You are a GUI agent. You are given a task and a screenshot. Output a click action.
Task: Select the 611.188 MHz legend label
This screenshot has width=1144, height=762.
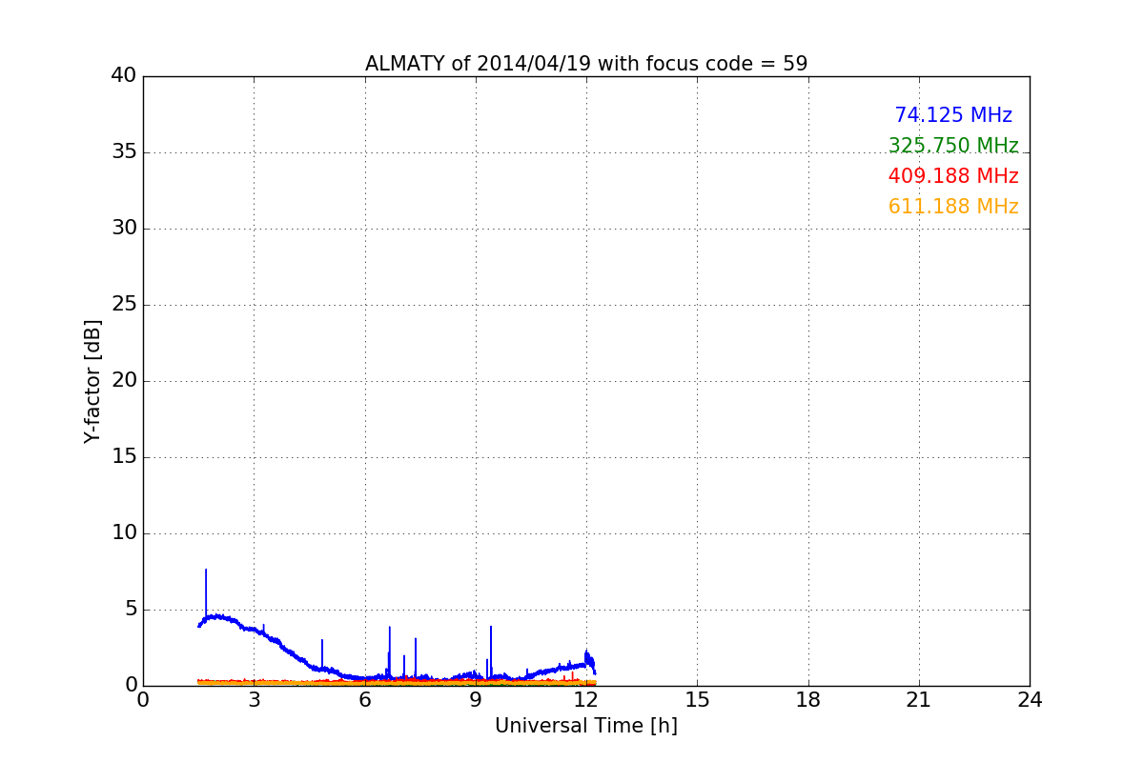click(x=953, y=207)
